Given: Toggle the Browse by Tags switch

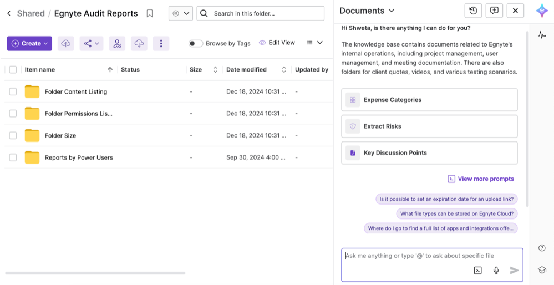Looking at the screenshot, I should point(196,43).
